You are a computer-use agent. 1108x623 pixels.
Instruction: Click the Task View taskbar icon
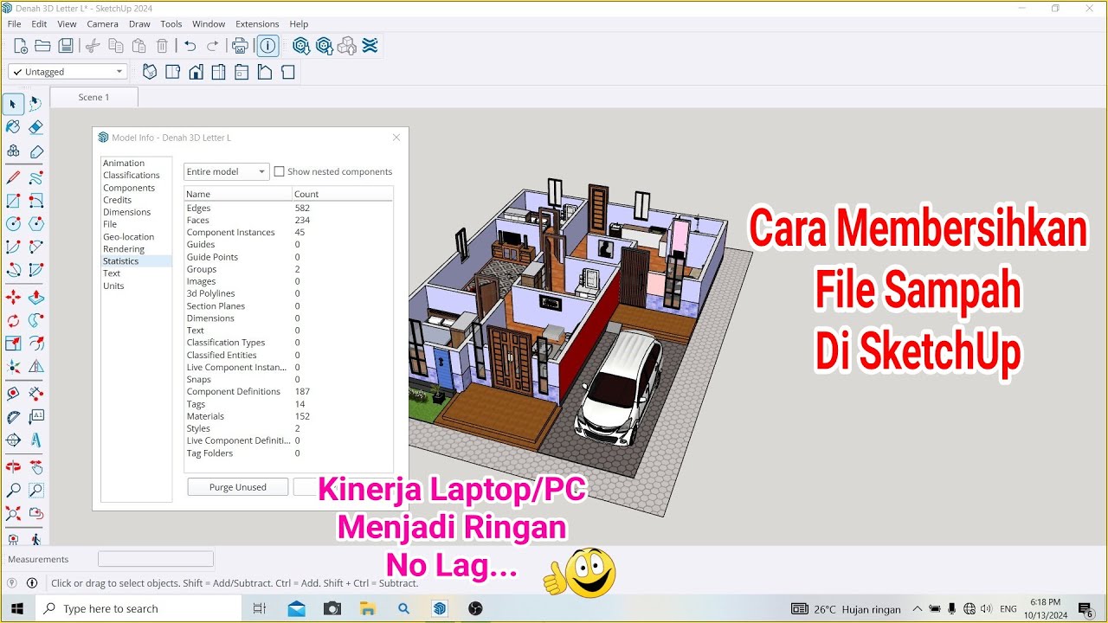tap(260, 608)
